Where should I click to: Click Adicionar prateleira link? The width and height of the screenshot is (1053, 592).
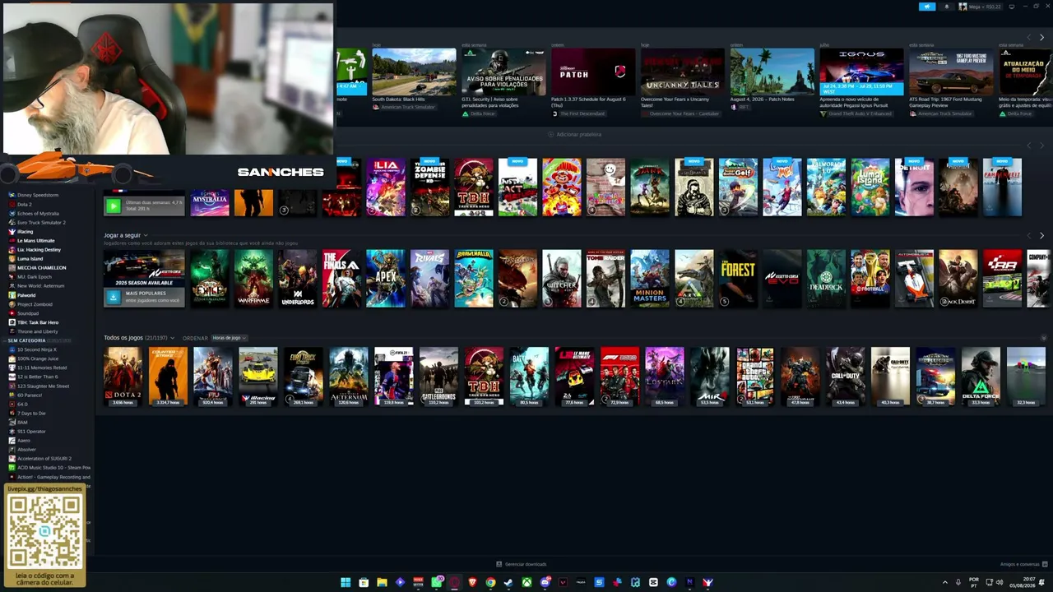[x=575, y=134]
